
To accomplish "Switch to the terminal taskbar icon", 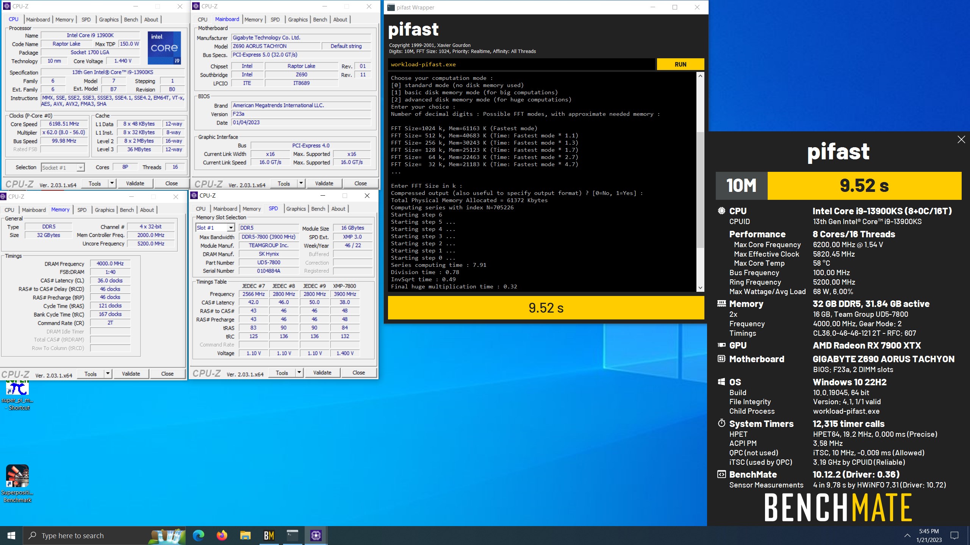I will [x=293, y=536].
